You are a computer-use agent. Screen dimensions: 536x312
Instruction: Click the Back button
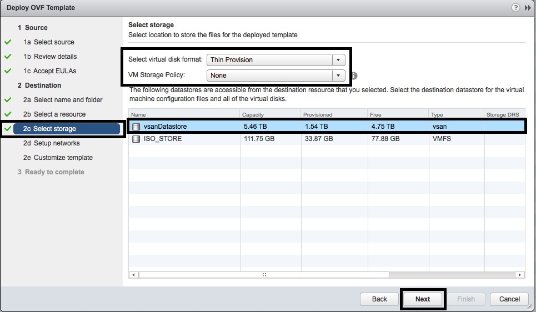[379, 299]
